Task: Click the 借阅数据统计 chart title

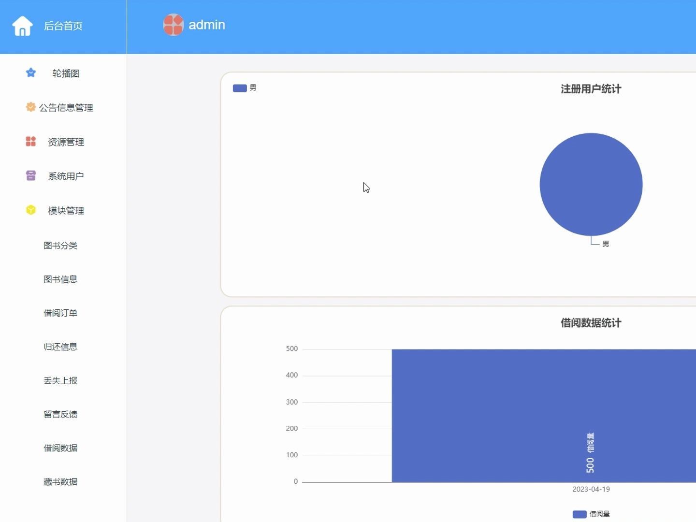Action: 591,323
